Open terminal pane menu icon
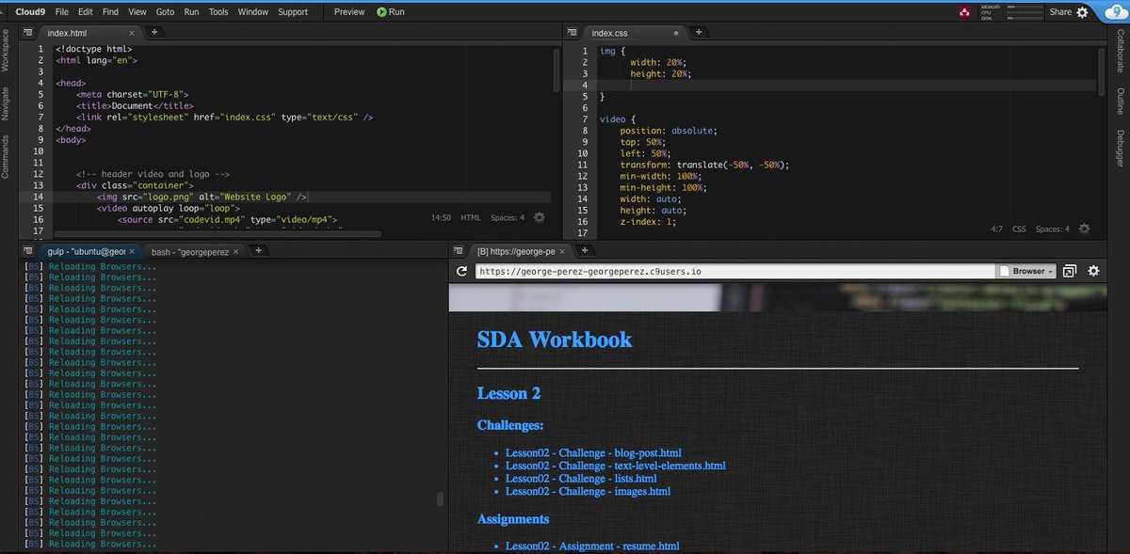This screenshot has height=554, width=1130. tap(27, 251)
